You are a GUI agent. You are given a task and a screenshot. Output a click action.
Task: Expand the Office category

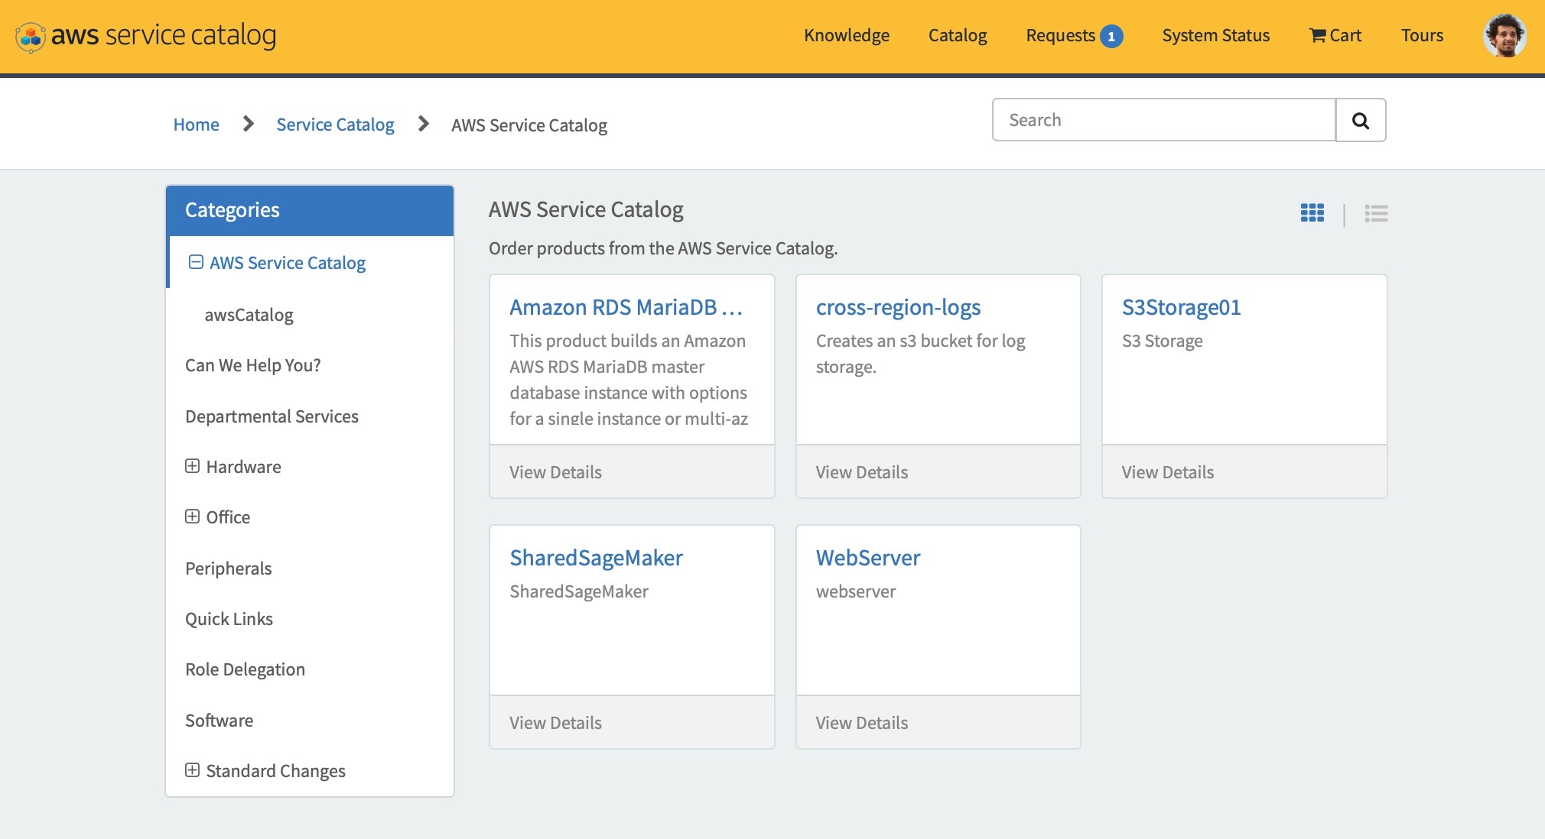(x=192, y=517)
